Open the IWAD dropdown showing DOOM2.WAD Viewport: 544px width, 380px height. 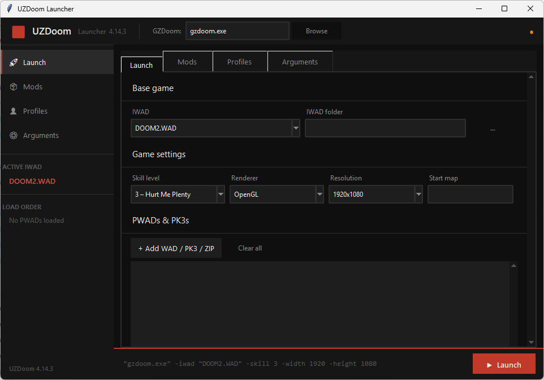click(x=215, y=128)
